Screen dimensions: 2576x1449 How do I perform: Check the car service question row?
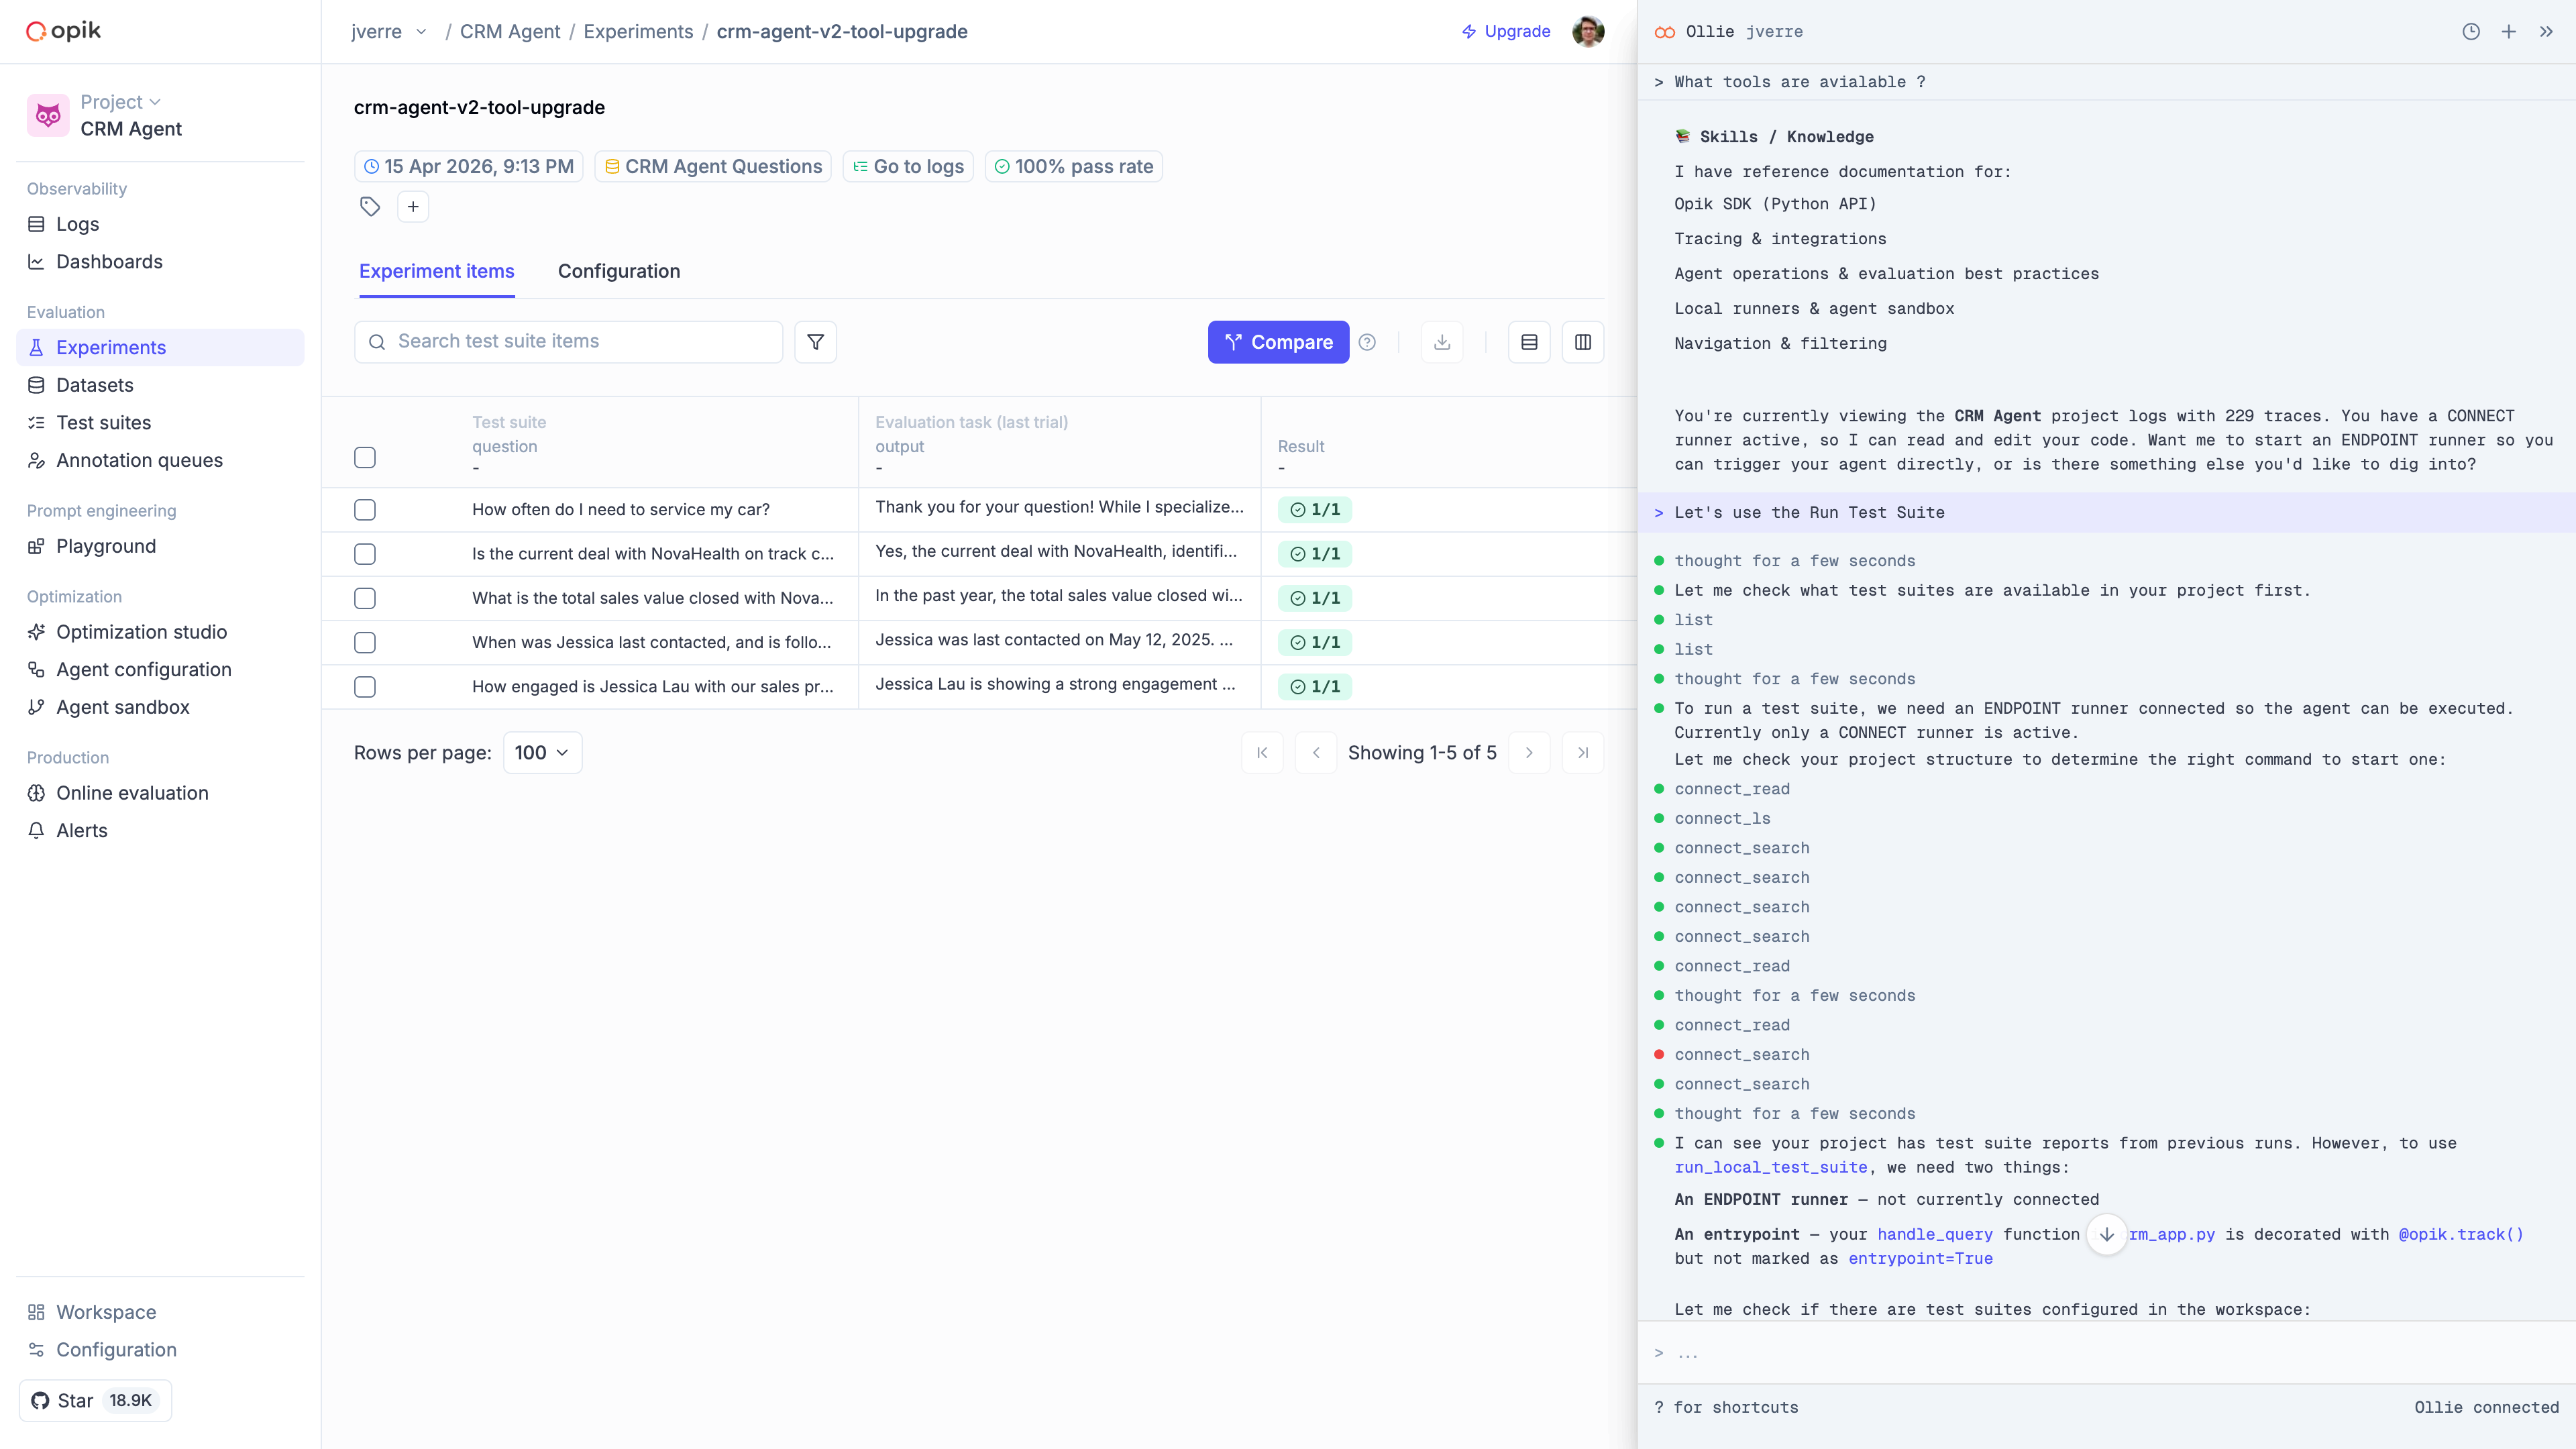click(365, 510)
